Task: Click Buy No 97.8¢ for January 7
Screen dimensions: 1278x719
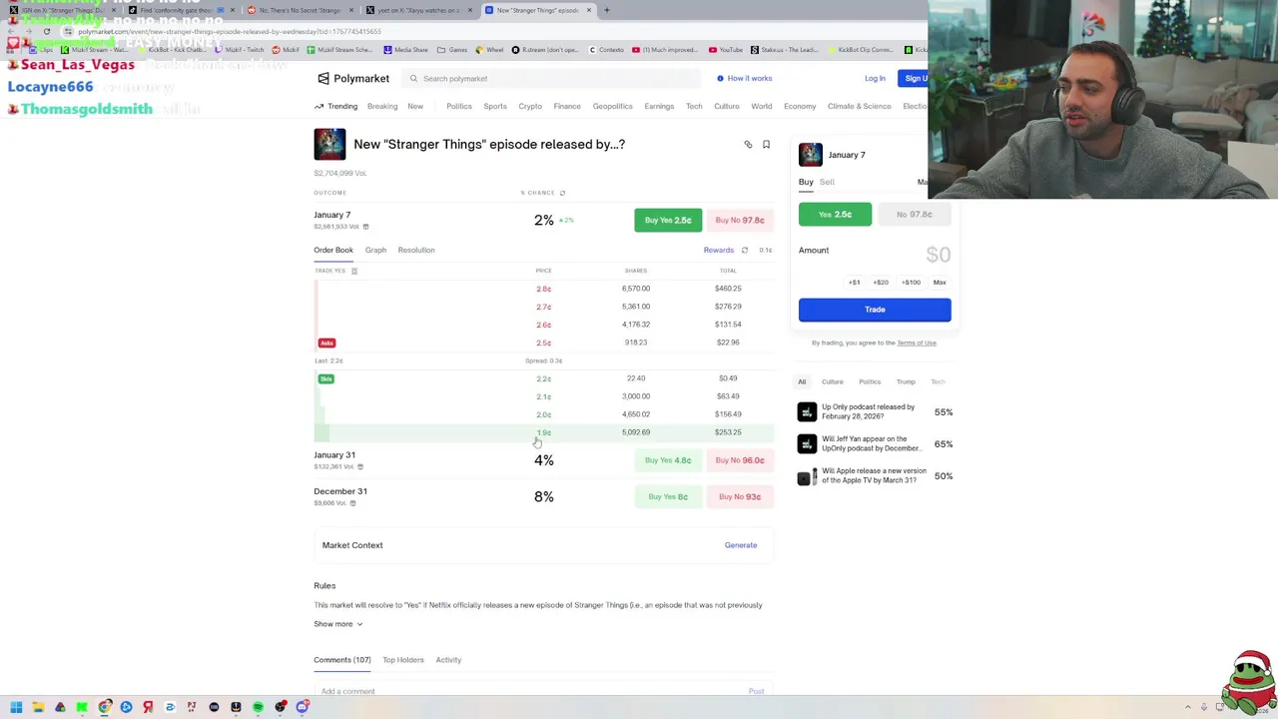Action: tap(740, 220)
